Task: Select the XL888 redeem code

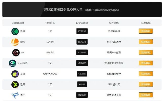Action: [82, 84]
